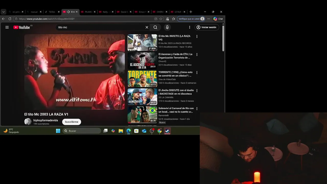
Task: Open El Jincho DISCUTE video title
Action: pyautogui.click(x=176, y=92)
